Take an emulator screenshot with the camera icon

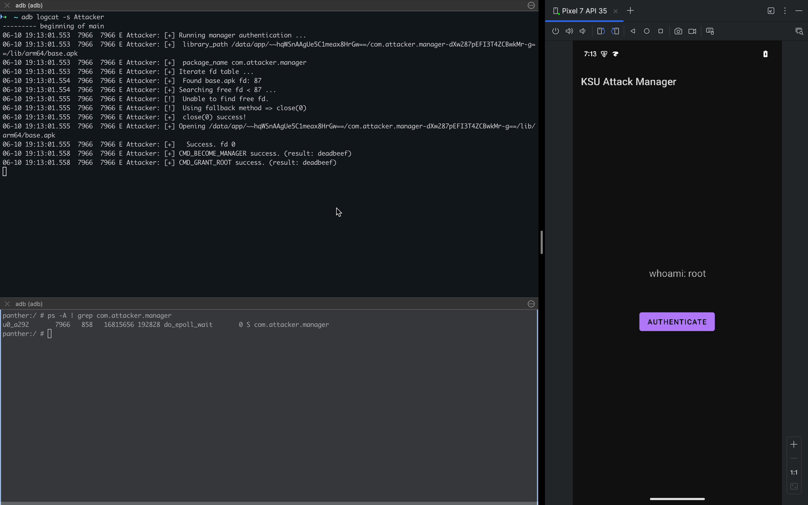coord(678,31)
